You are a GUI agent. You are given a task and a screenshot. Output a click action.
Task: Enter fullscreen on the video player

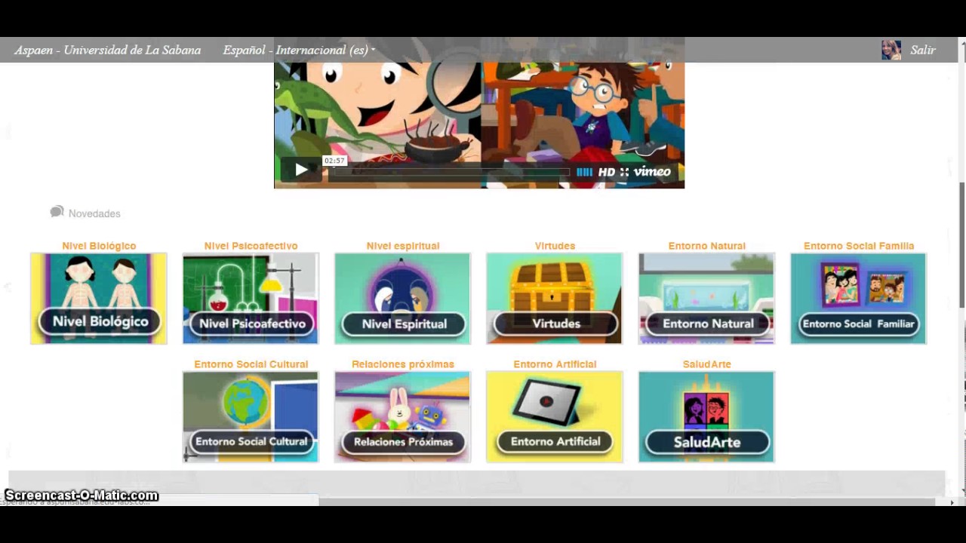(624, 172)
